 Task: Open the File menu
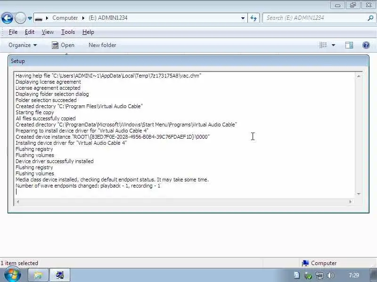[x=13, y=32]
